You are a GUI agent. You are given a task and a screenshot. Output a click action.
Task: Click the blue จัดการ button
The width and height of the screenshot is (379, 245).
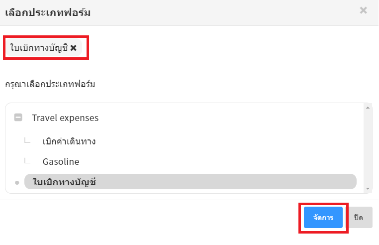[323, 218]
